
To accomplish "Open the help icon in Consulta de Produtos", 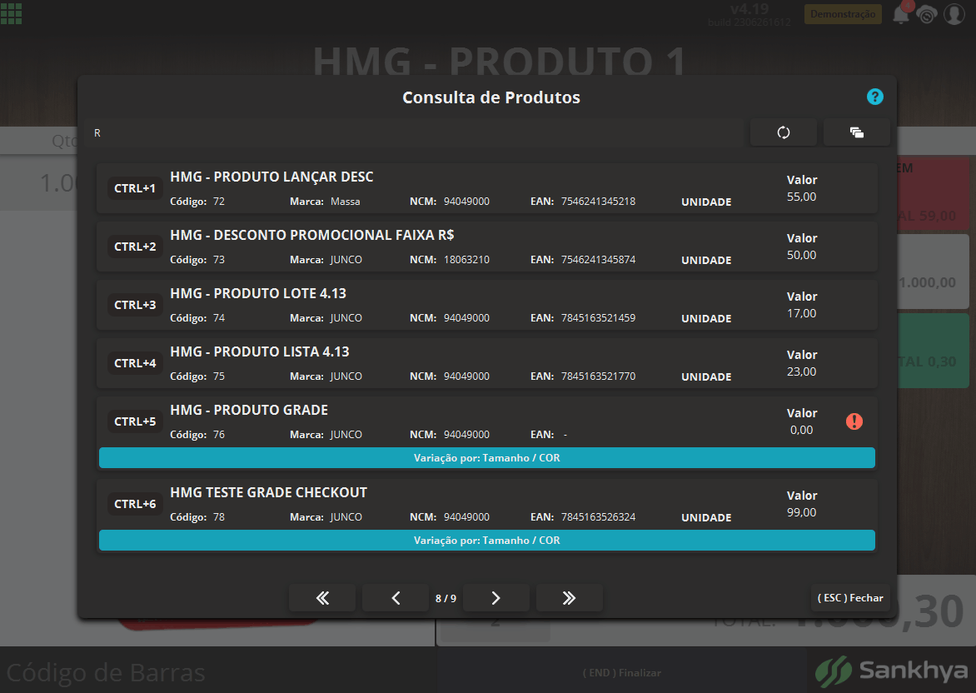I will 874,97.
